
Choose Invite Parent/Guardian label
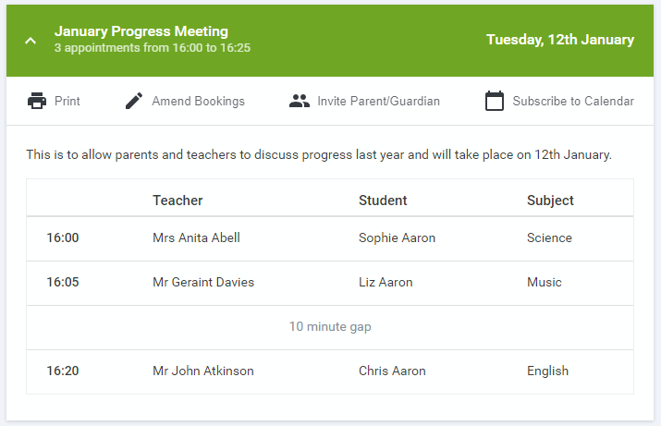378,101
